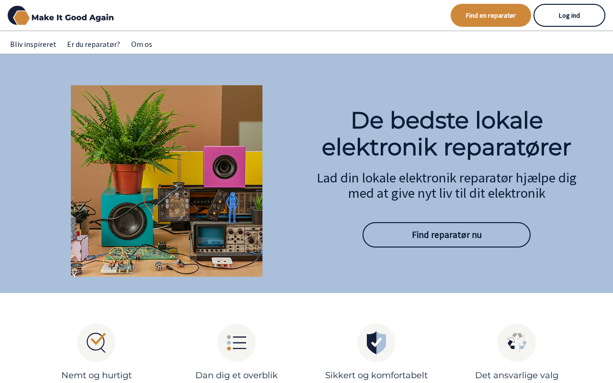Image resolution: width=613 pixels, height=383 pixels.
Task: Select Er du reparatør? in navigation
Action: [93, 44]
